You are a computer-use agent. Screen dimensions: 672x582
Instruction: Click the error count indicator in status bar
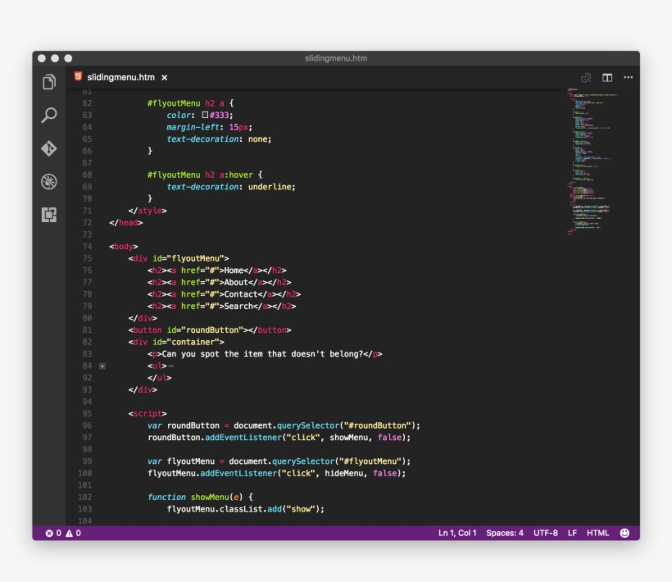tap(52, 532)
